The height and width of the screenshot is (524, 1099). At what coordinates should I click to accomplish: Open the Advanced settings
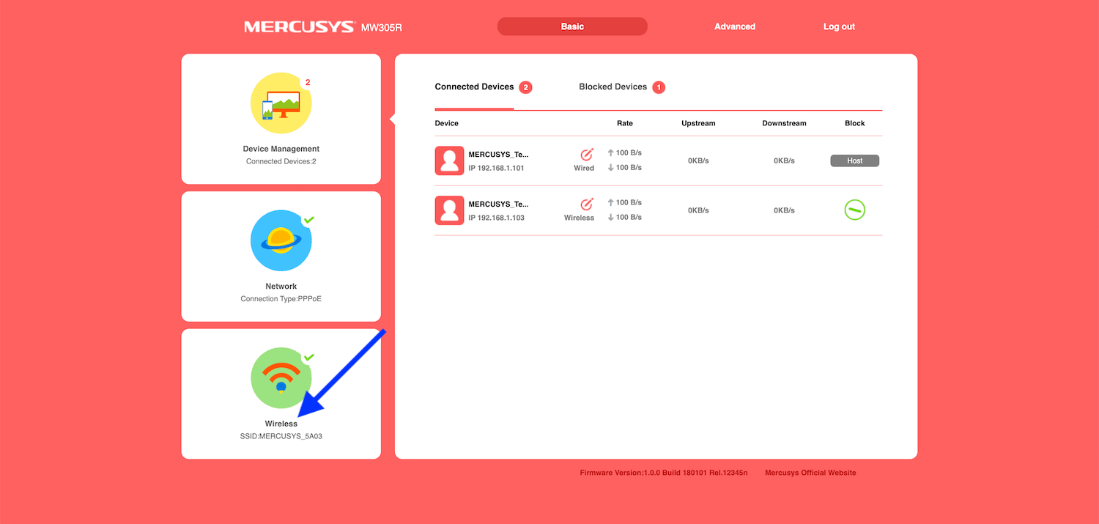pyautogui.click(x=734, y=26)
